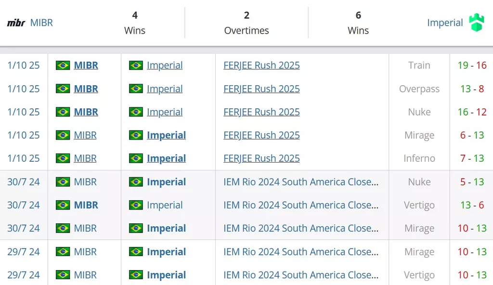Open IEM Rio 2024 event in 13 - 6 Vertigo row
The image size is (493, 285).
[x=301, y=205]
